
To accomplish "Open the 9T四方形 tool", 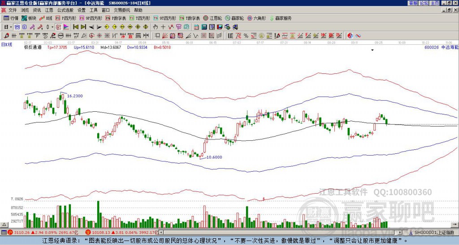I will [x=165, y=18].
